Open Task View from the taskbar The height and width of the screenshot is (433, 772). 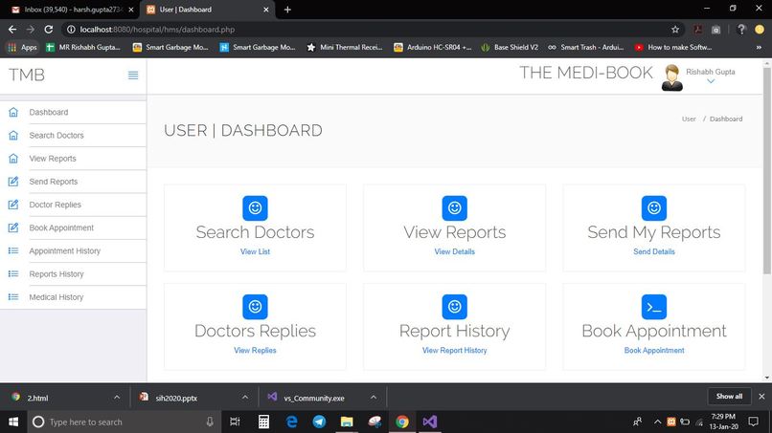pyautogui.click(x=235, y=422)
